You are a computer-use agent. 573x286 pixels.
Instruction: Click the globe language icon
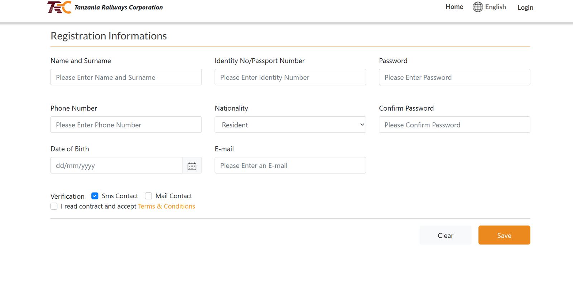coord(478,7)
